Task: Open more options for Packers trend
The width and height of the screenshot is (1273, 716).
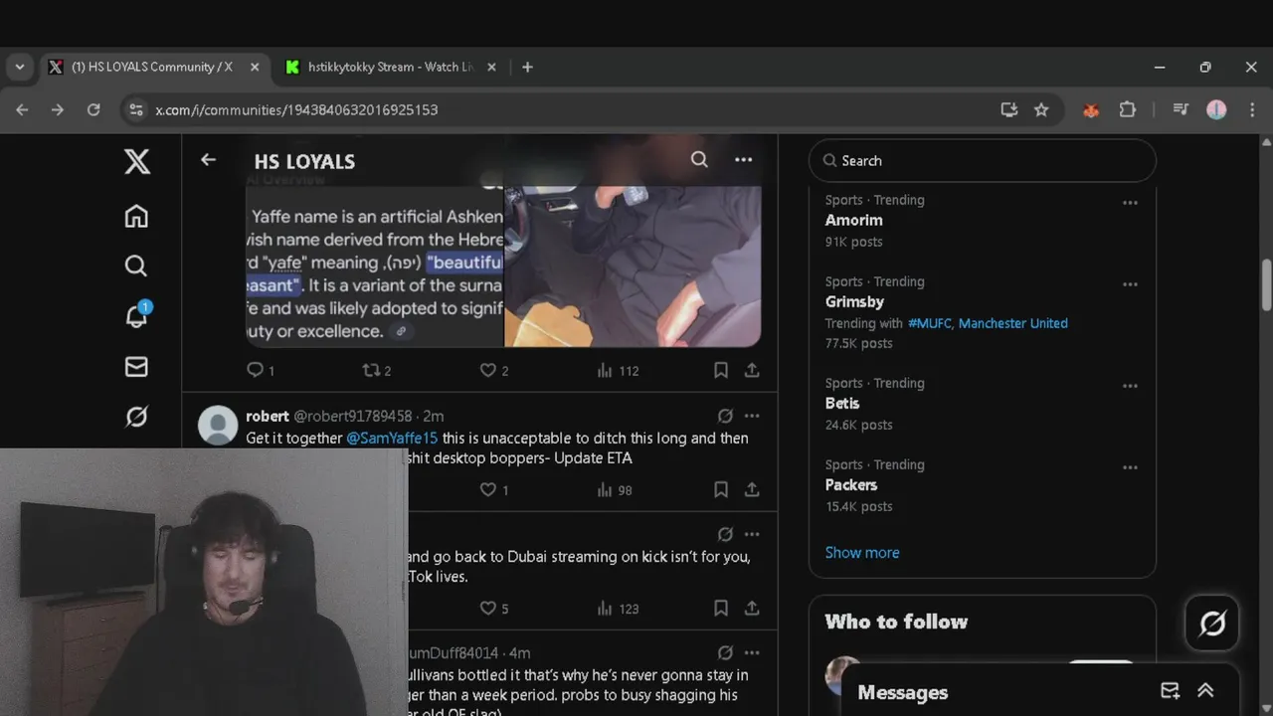Action: 1130,467
